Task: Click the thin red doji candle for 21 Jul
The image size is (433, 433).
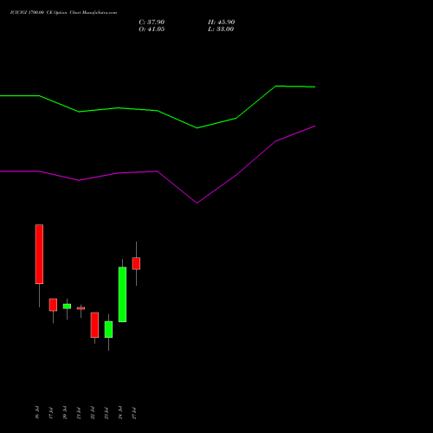Action: click(81, 308)
